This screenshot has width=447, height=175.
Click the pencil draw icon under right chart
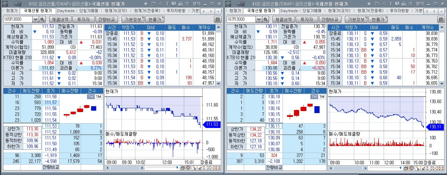pos(423,168)
